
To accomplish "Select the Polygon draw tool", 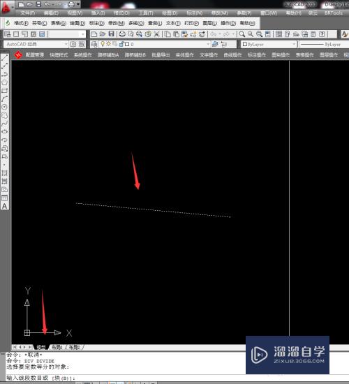I will [x=5, y=82].
